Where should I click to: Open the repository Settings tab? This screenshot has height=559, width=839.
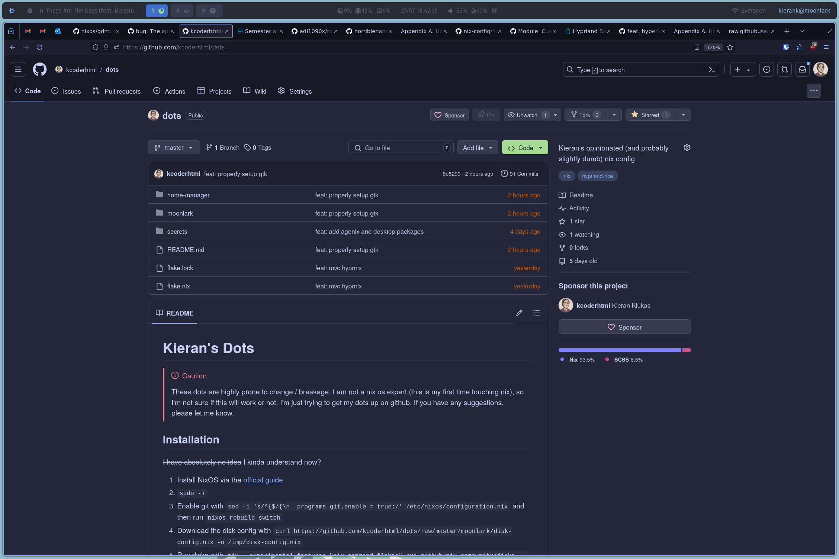click(x=295, y=91)
